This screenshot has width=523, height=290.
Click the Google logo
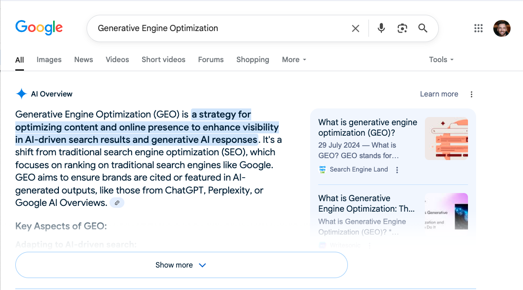pyautogui.click(x=39, y=27)
